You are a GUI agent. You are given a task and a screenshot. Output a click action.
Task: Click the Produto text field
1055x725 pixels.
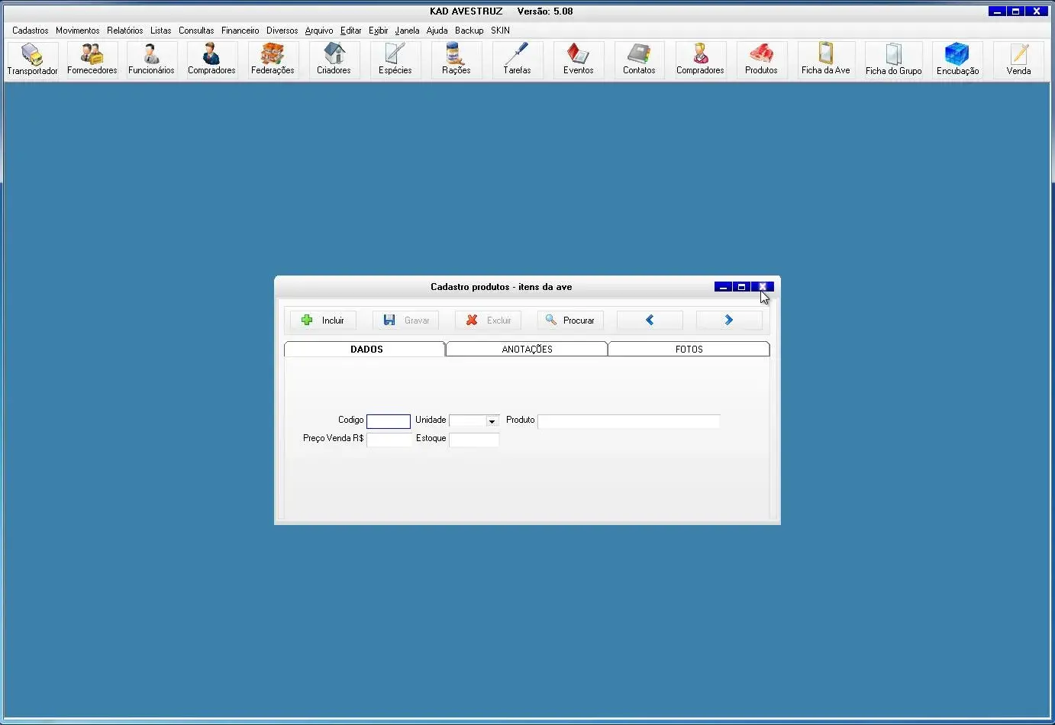629,421
